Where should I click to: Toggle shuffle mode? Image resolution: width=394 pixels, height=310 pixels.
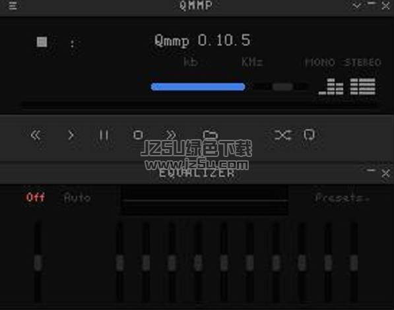(x=282, y=135)
